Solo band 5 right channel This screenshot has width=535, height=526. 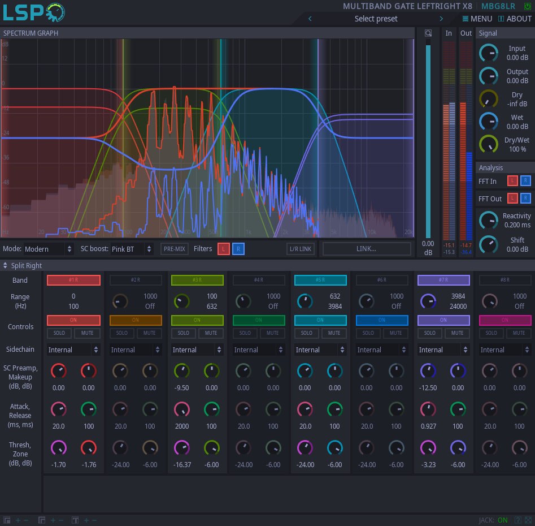point(307,333)
